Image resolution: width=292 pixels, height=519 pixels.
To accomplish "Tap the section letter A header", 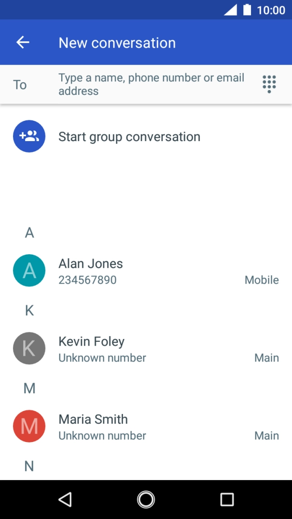I will click(x=29, y=233).
